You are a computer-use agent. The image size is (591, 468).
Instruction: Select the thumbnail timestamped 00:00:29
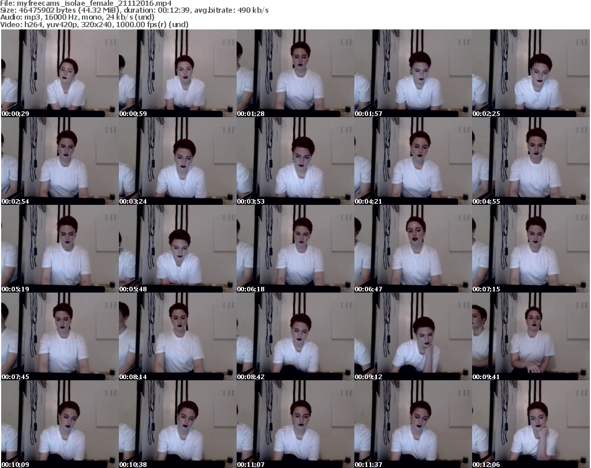[x=60, y=73]
